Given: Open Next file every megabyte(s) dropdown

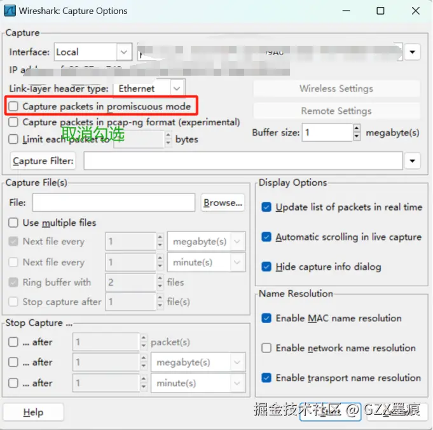Looking at the screenshot, I should click(206, 241).
